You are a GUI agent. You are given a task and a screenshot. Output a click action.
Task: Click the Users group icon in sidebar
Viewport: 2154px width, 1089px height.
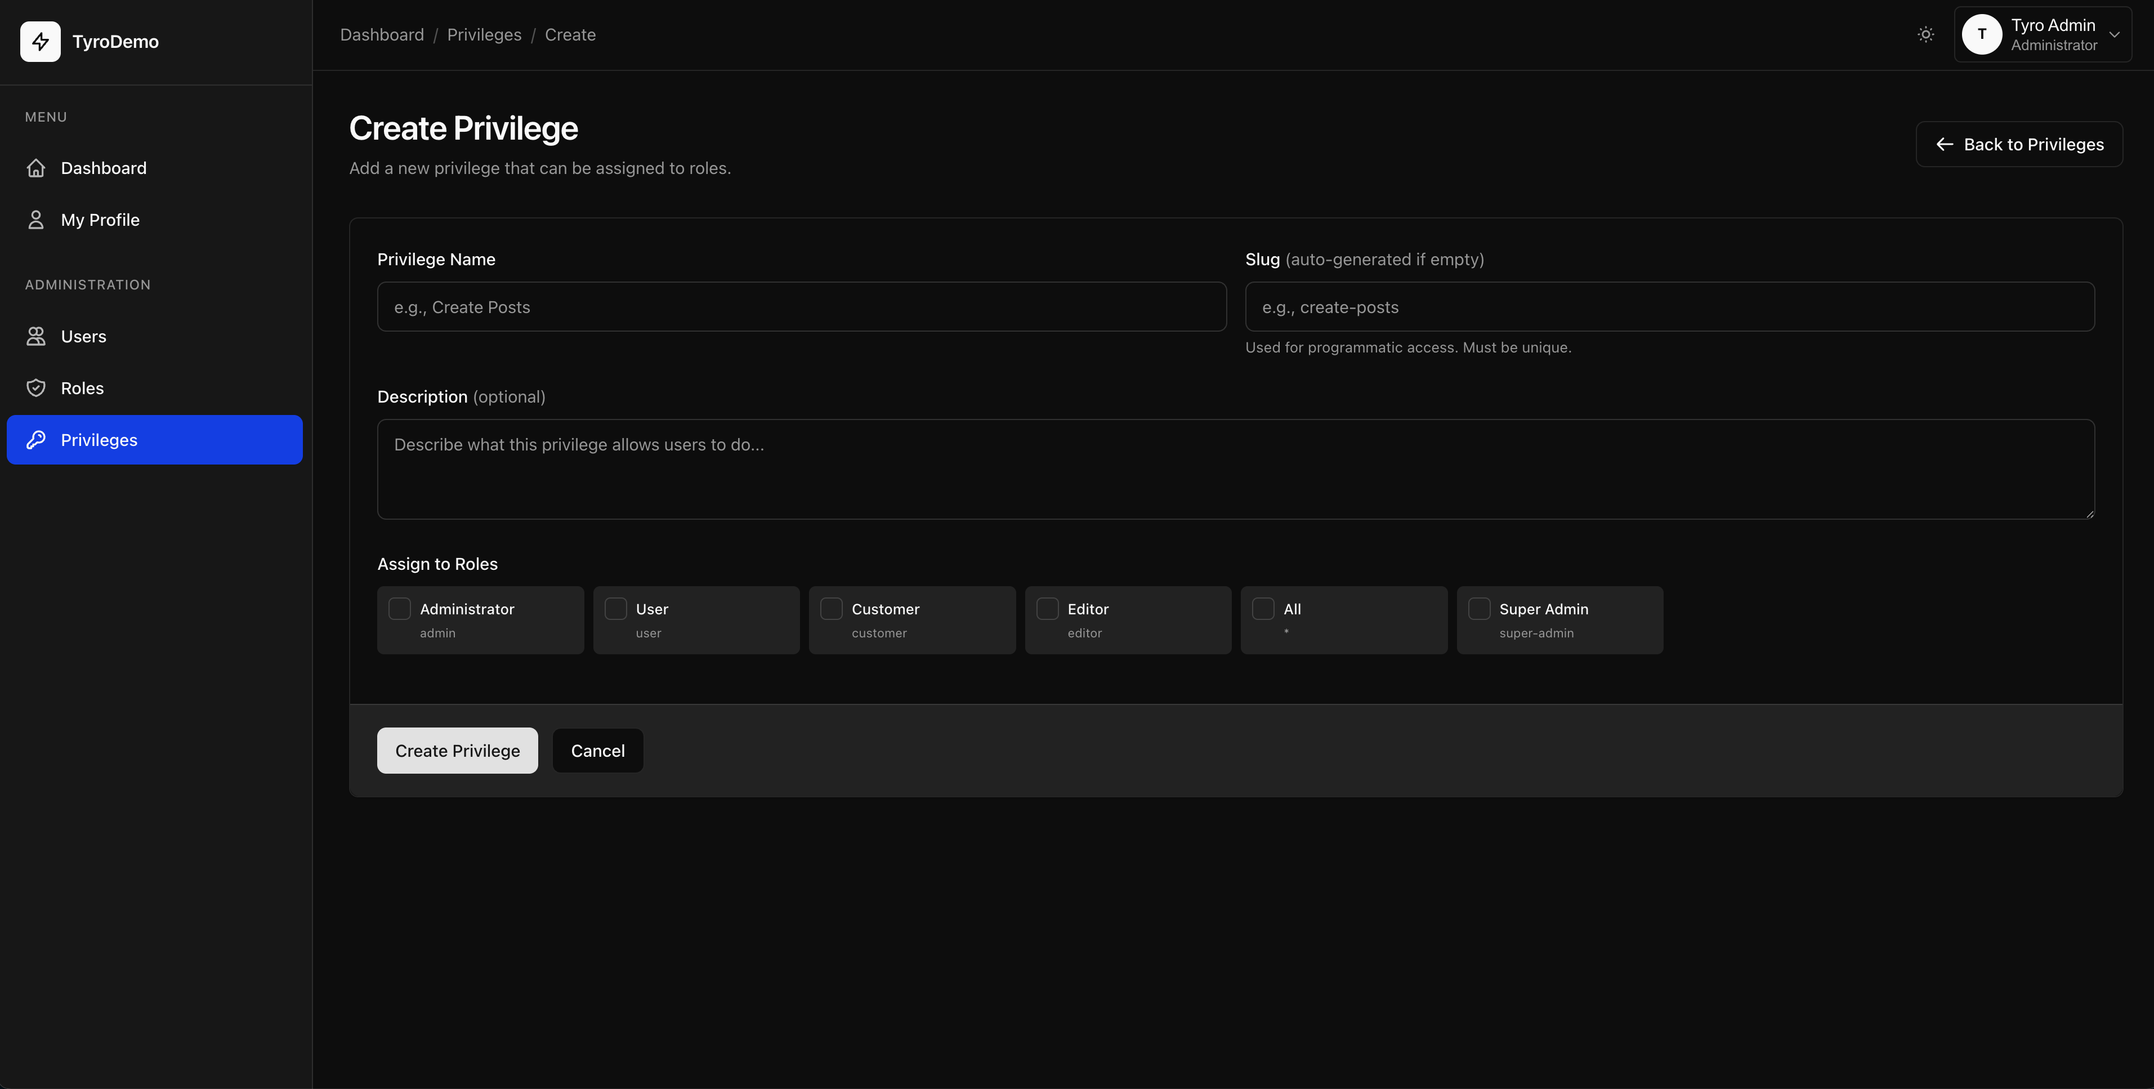click(36, 336)
